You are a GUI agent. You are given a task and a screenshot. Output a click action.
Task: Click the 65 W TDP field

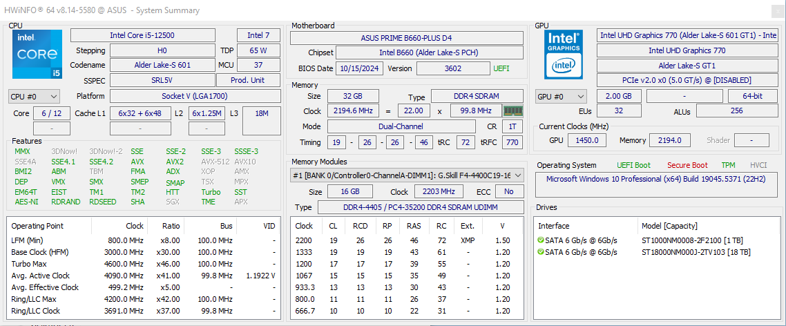tap(258, 50)
